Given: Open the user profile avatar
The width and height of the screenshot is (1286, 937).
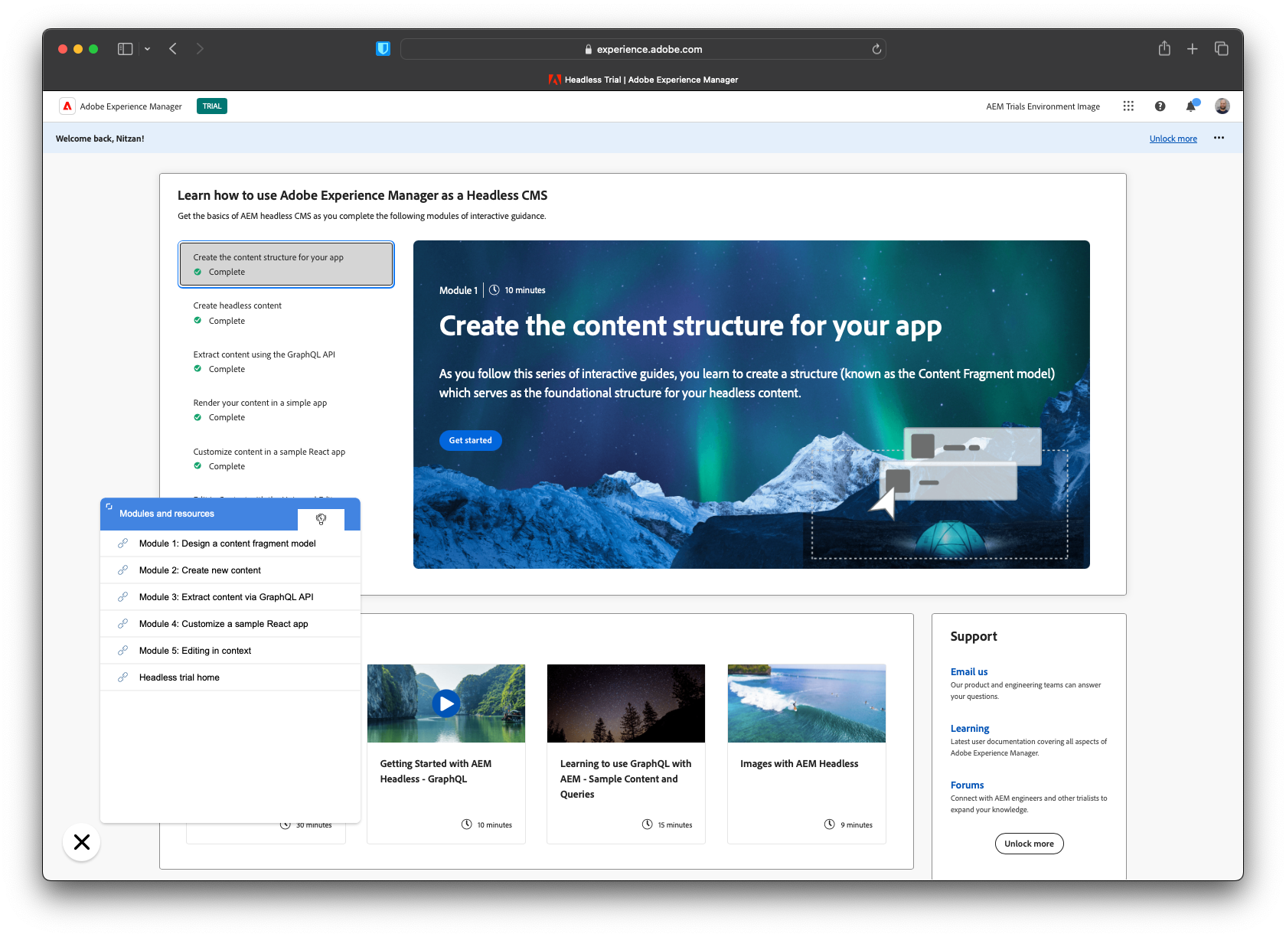Looking at the screenshot, I should (1222, 106).
